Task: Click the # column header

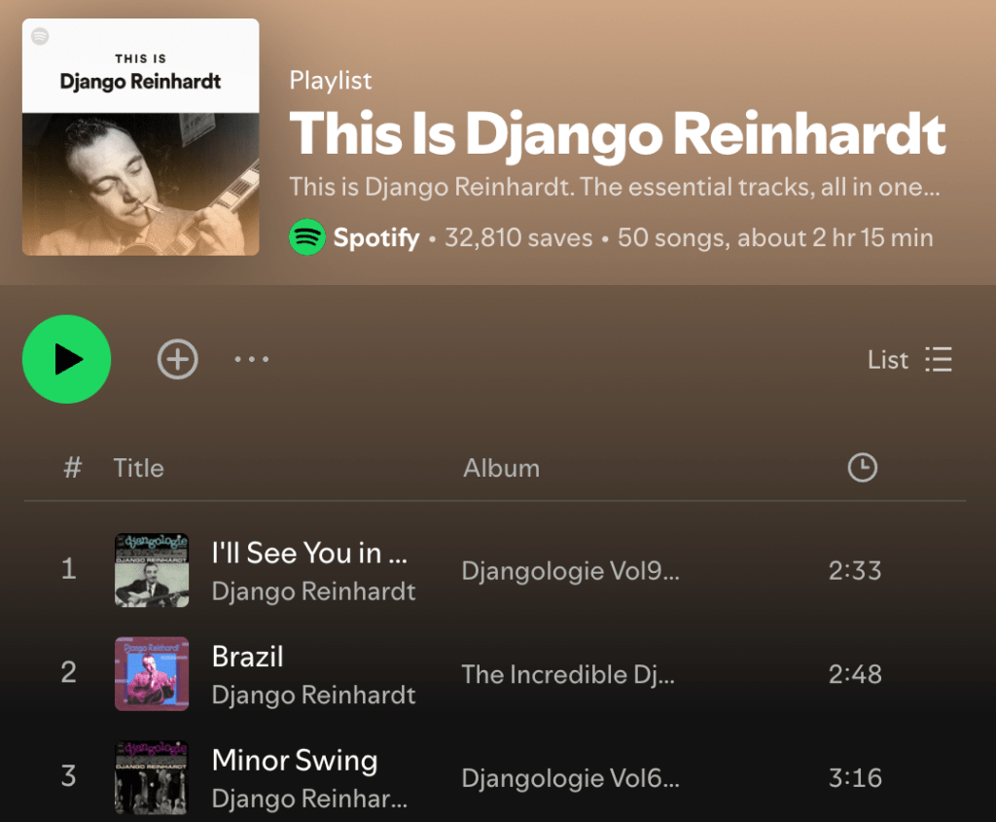Action: tap(72, 468)
